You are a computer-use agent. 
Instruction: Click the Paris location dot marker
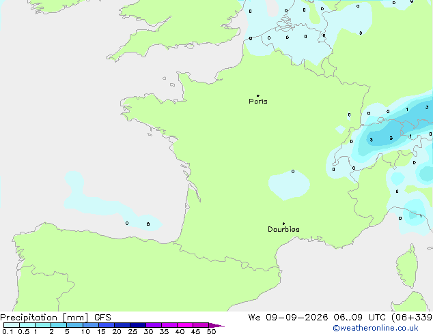click(258, 95)
